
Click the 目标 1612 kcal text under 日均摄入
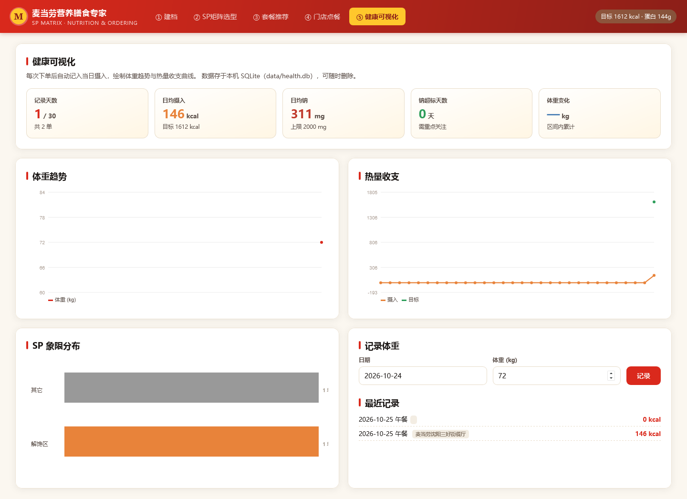181,127
